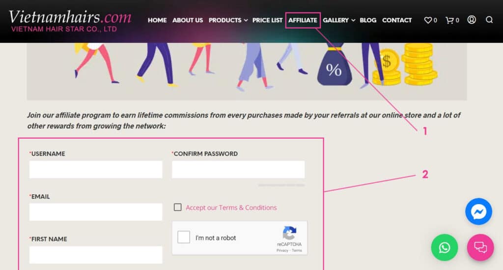Open the green WhatsApp chat button
The height and width of the screenshot is (270, 503).
[445, 247]
